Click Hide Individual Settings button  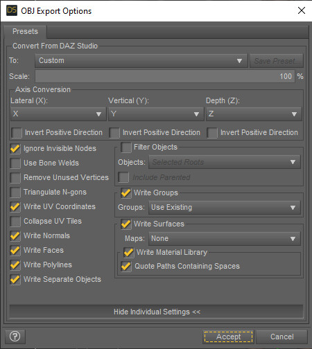coord(156,312)
